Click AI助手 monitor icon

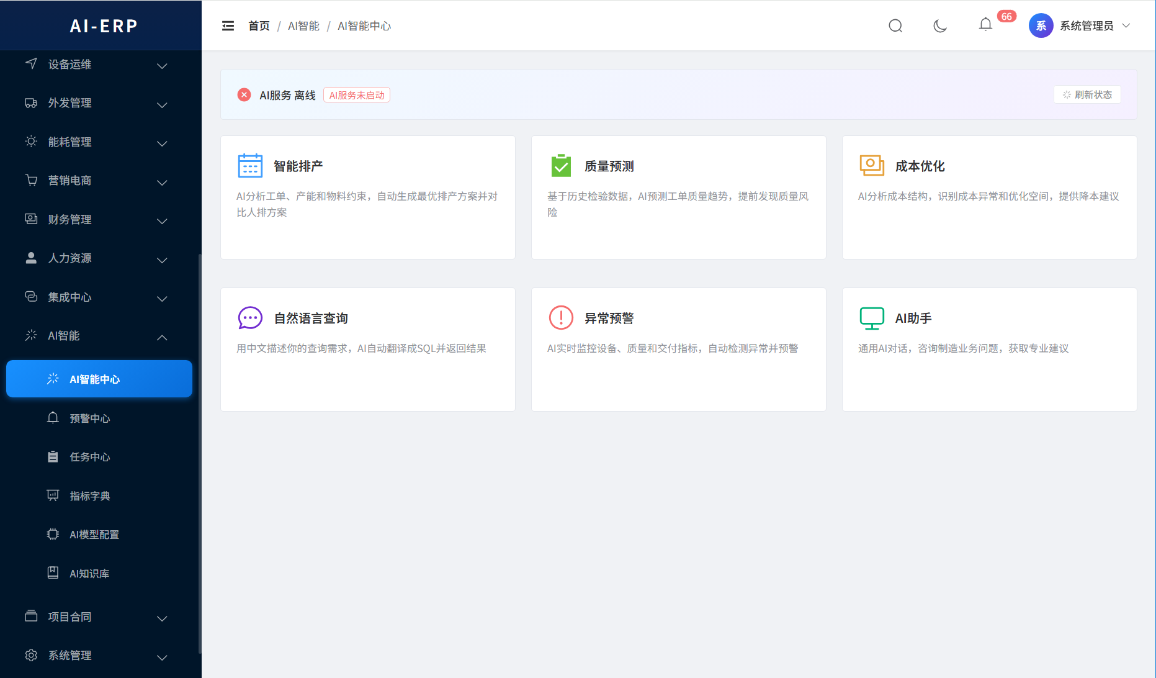[872, 318]
